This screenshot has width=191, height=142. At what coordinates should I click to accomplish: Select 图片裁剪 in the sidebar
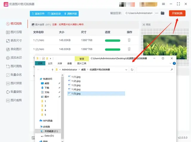14,100
